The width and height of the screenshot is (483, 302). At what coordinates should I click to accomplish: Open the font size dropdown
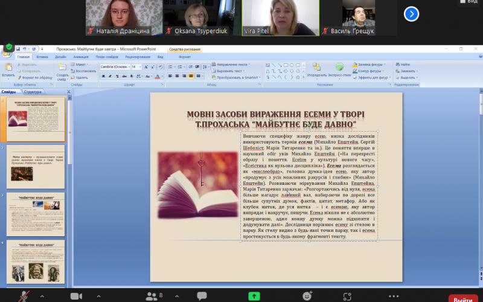(141, 66)
